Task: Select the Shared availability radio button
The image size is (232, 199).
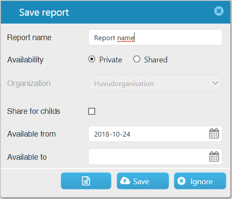Action: coord(137,59)
